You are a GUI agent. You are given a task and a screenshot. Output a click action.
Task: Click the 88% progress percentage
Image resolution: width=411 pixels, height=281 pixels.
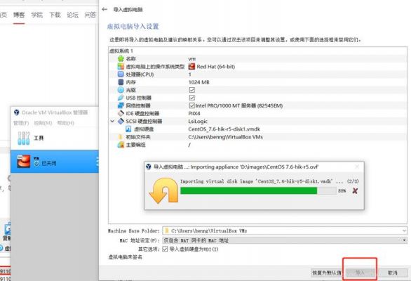(x=342, y=191)
